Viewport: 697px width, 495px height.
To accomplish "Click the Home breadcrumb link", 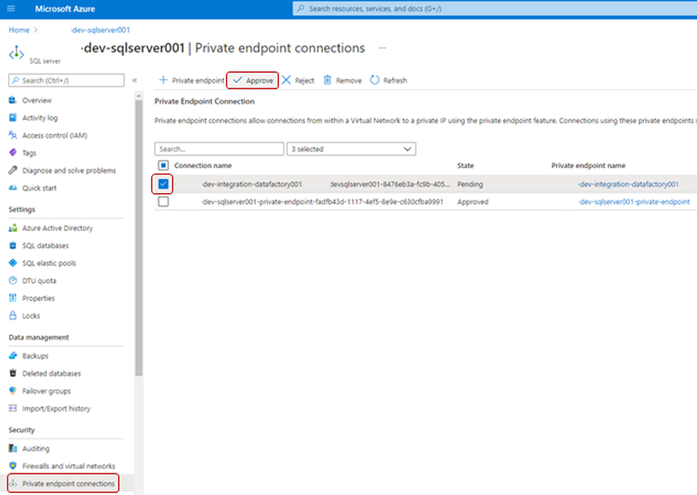I will pyautogui.click(x=19, y=30).
